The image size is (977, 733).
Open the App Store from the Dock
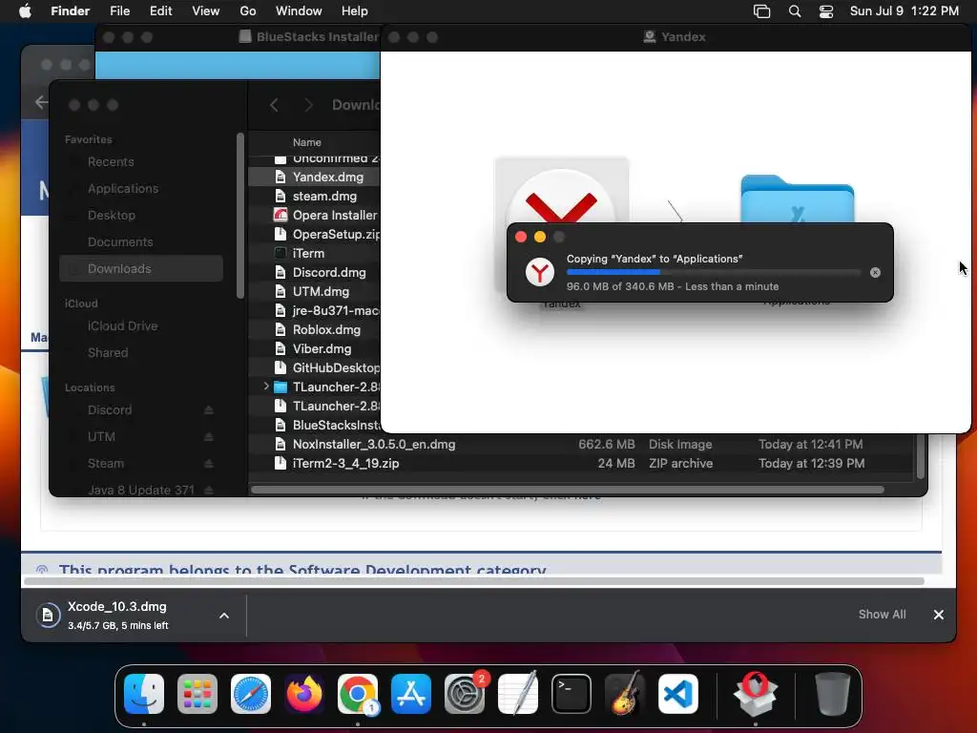411,694
